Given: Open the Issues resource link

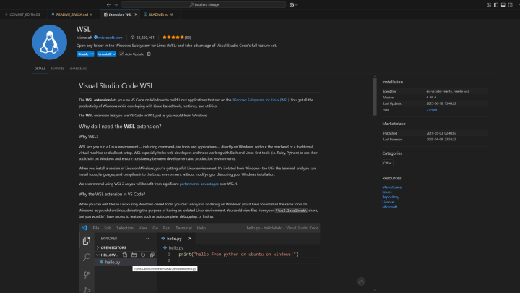Looking at the screenshot, I should pyautogui.click(x=386, y=192).
